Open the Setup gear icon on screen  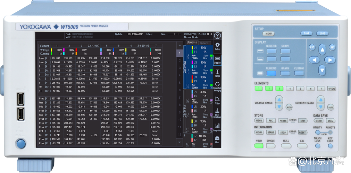pyautogui.click(x=217, y=46)
